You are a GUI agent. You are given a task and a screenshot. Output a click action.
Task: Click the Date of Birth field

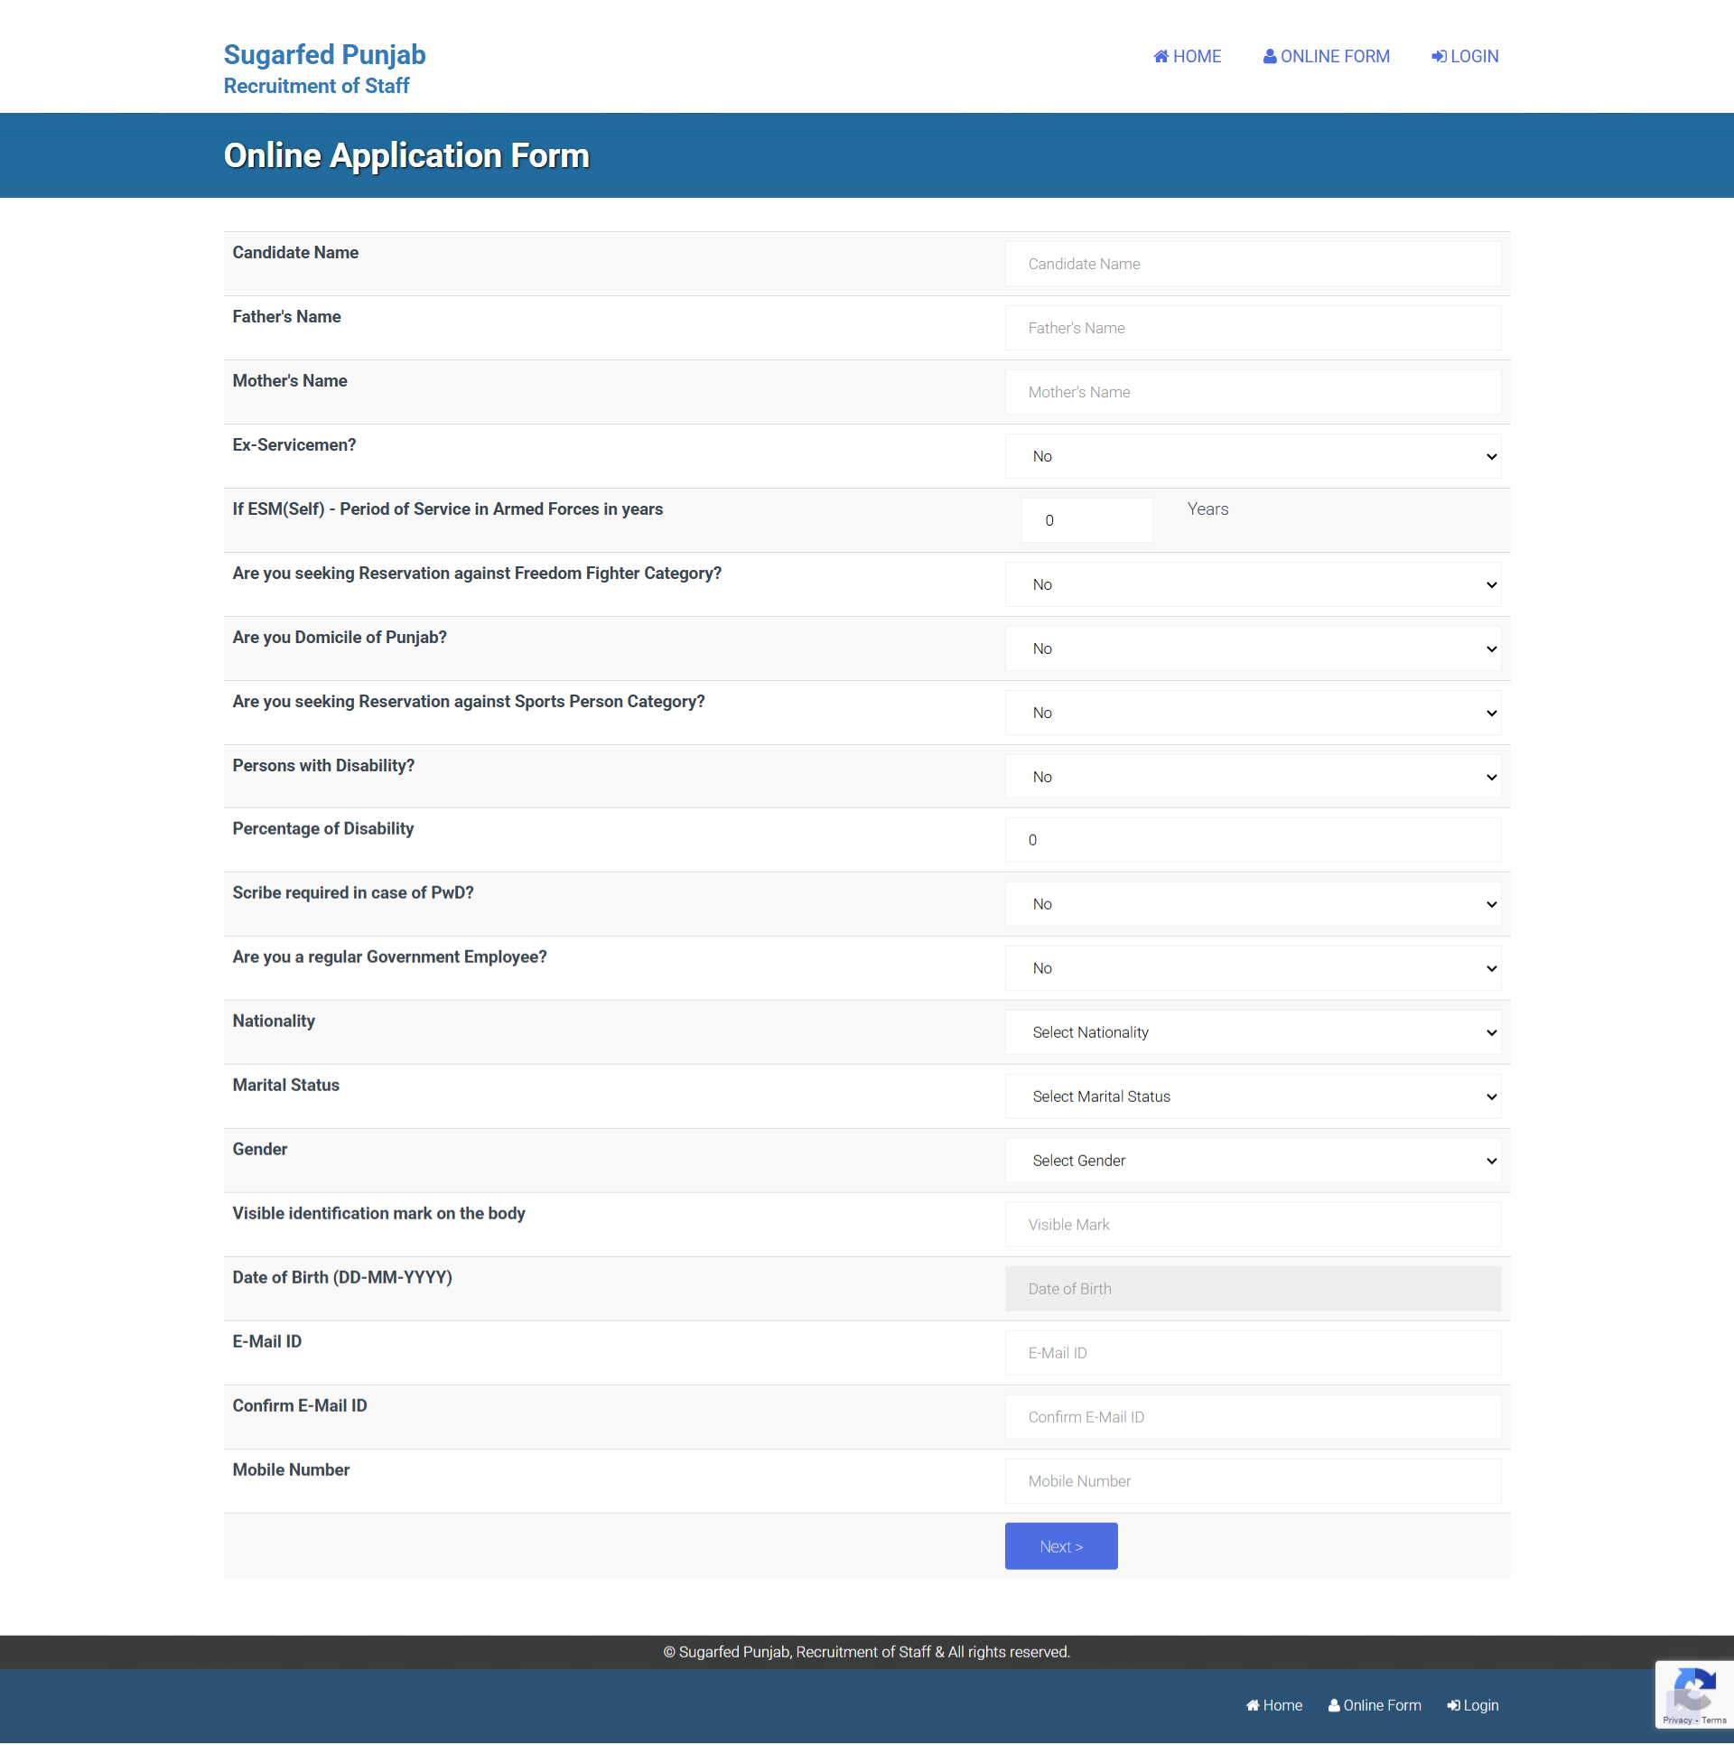click(1253, 1289)
